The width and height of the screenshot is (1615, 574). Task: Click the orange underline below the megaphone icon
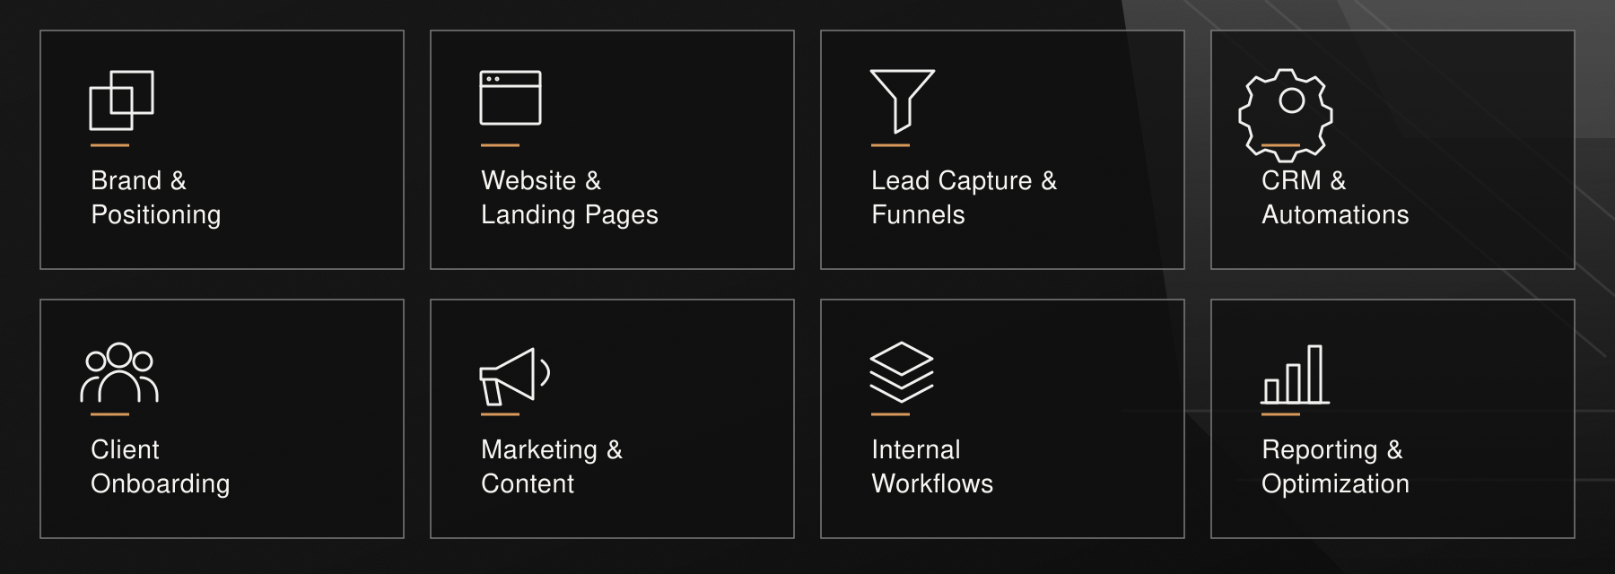coord(500,414)
